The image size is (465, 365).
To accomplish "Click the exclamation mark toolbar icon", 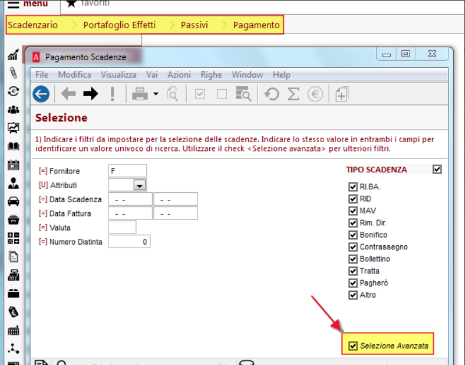I will pyautogui.click(x=112, y=94).
